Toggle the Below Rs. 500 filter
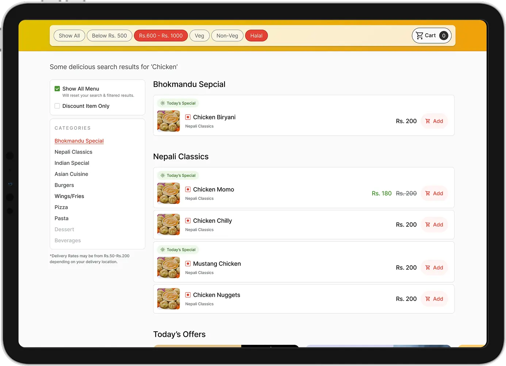The height and width of the screenshot is (366, 506). (110, 35)
